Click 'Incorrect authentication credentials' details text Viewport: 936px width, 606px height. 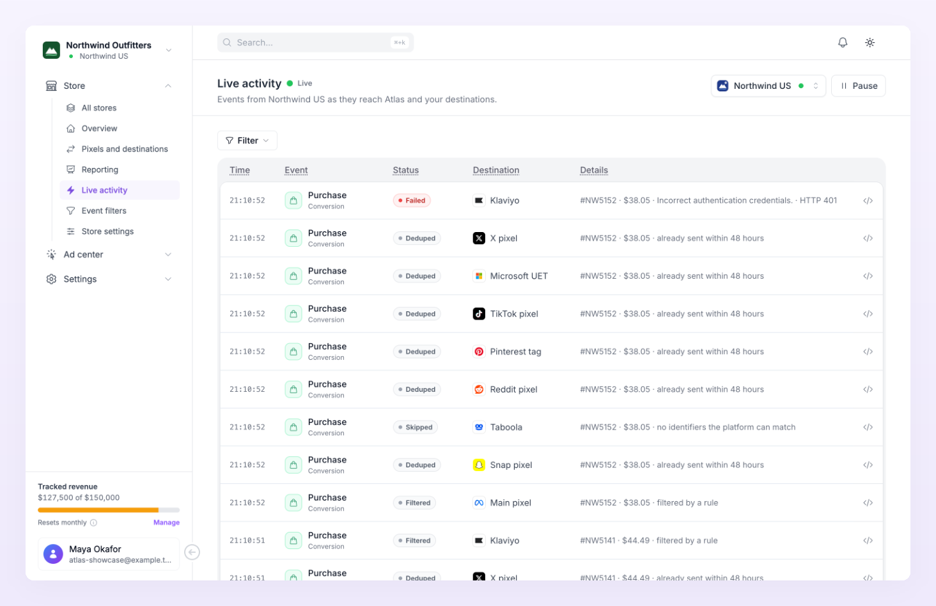tap(724, 201)
